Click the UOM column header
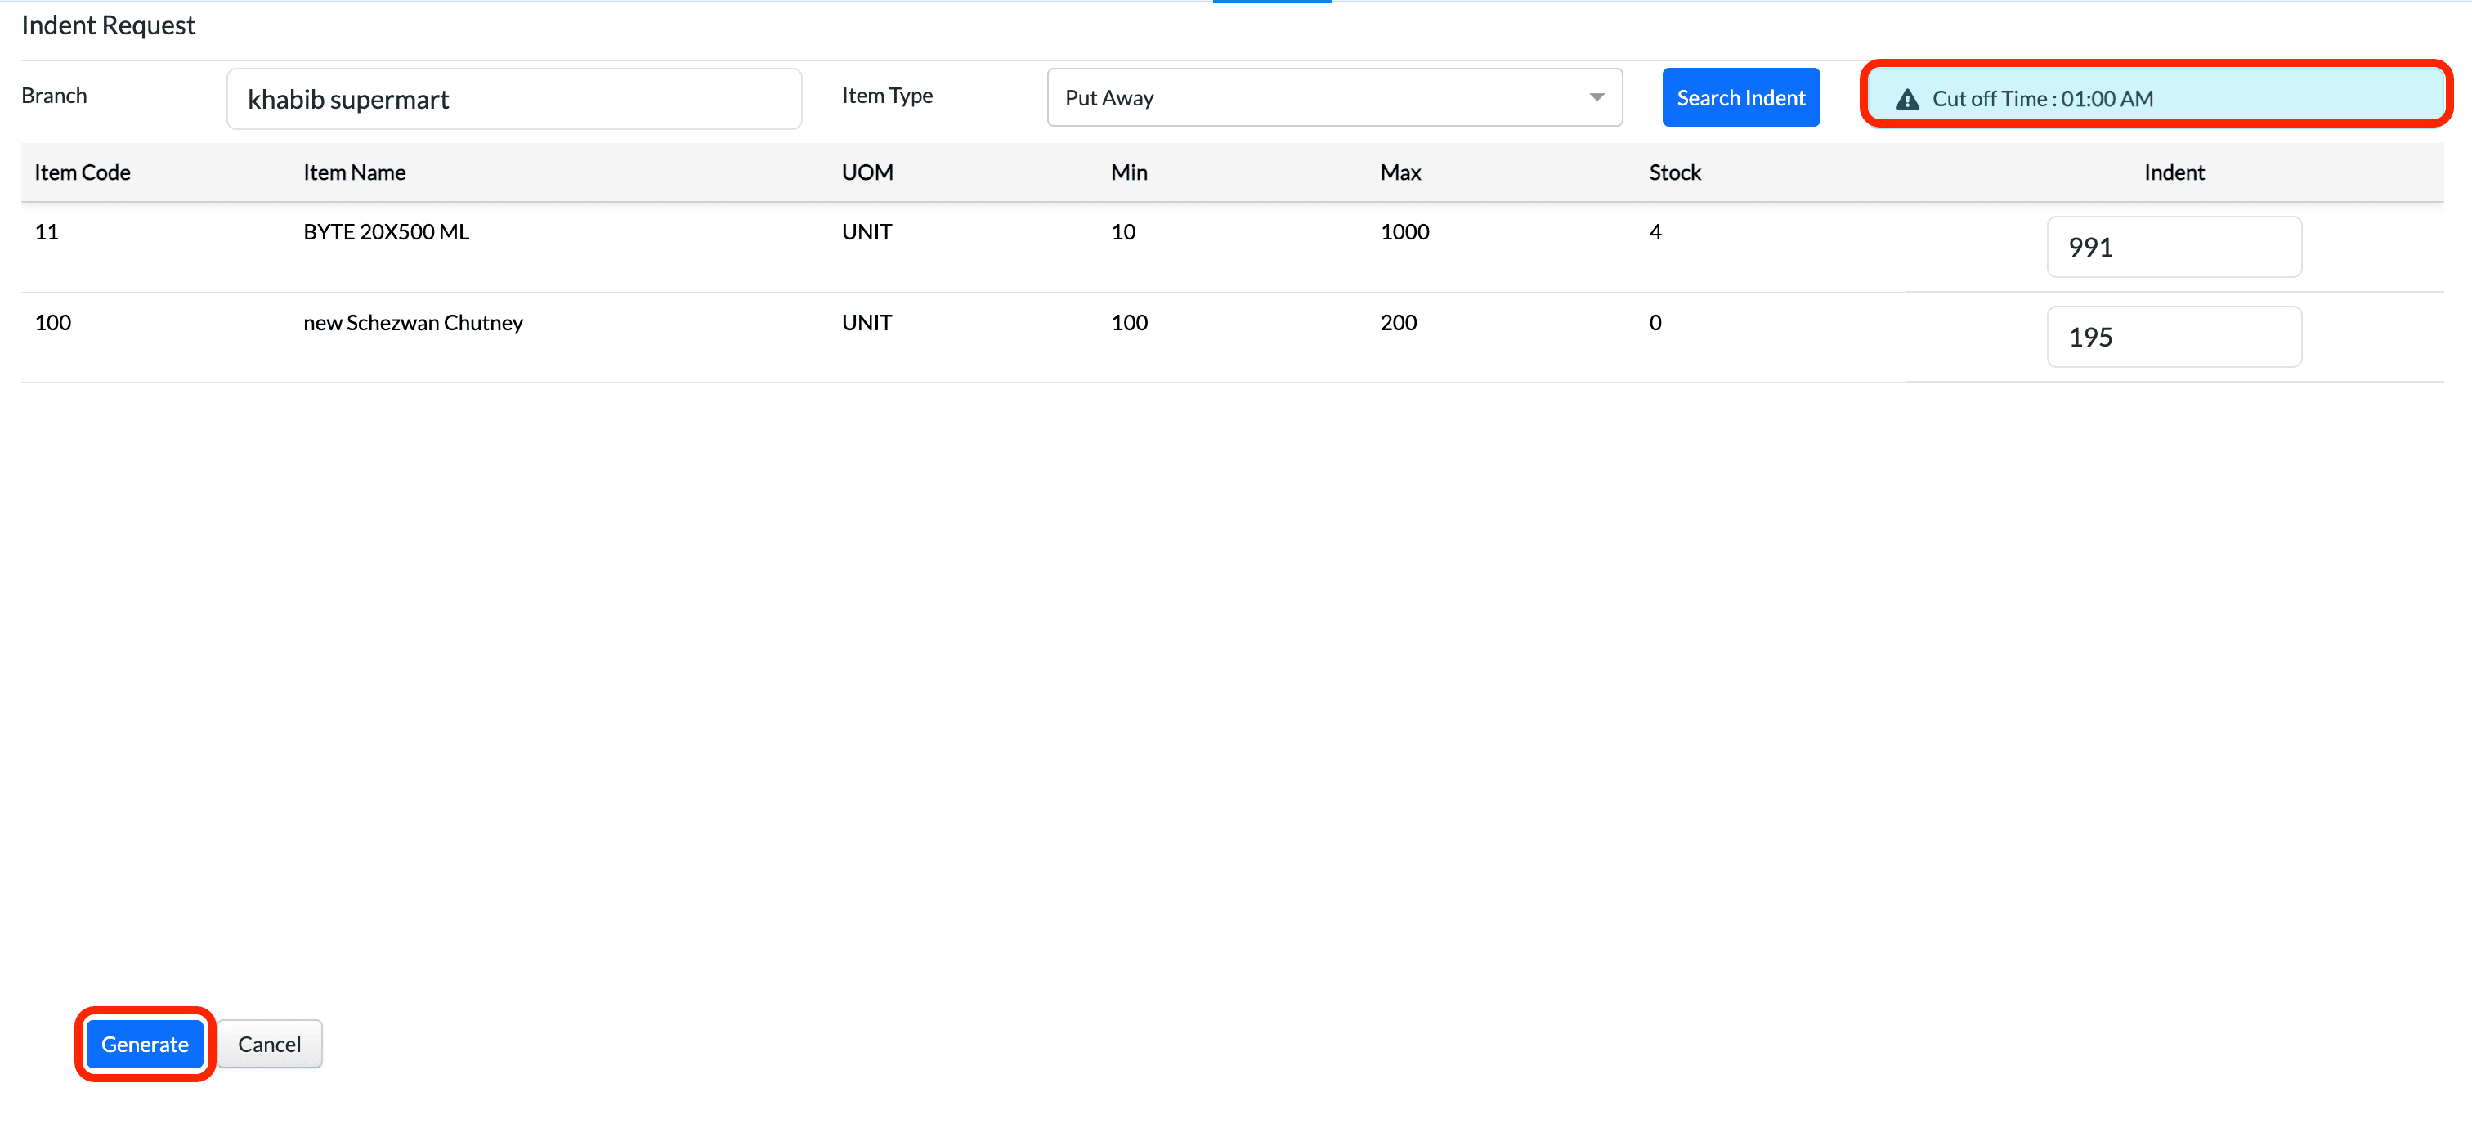 click(x=867, y=172)
